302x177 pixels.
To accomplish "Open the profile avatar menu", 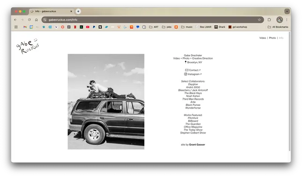I will [x=280, y=20].
